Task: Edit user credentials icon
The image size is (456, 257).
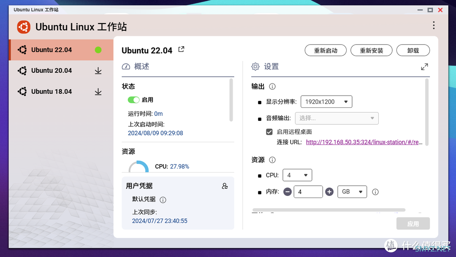Action: (225, 186)
